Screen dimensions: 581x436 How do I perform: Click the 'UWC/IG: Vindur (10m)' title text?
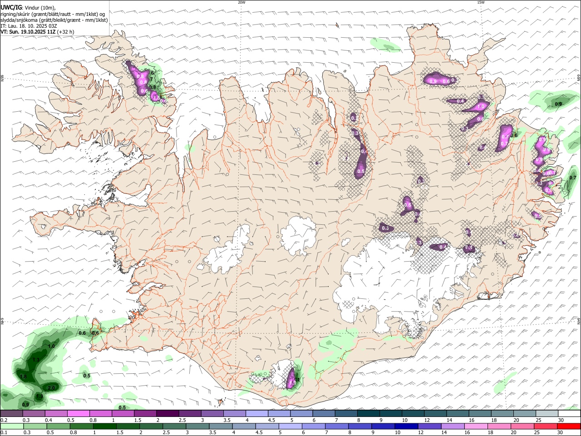(x=28, y=8)
